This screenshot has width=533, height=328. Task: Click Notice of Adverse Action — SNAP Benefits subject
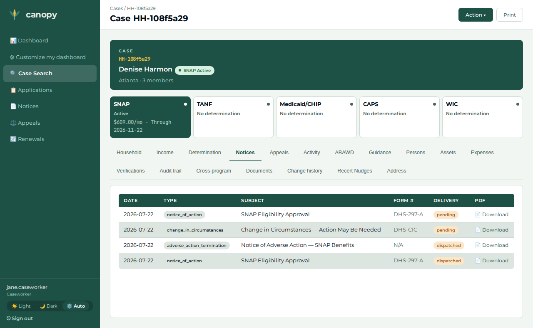click(297, 245)
